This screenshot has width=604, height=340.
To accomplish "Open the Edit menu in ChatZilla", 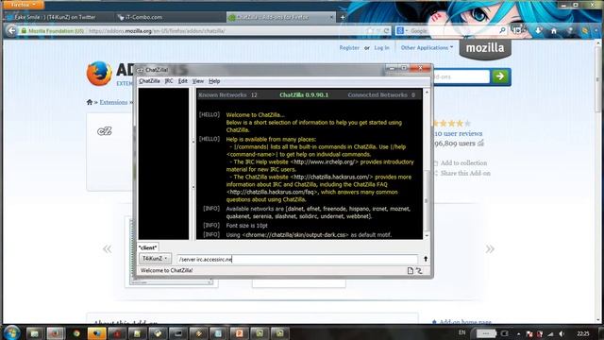I will pos(182,81).
